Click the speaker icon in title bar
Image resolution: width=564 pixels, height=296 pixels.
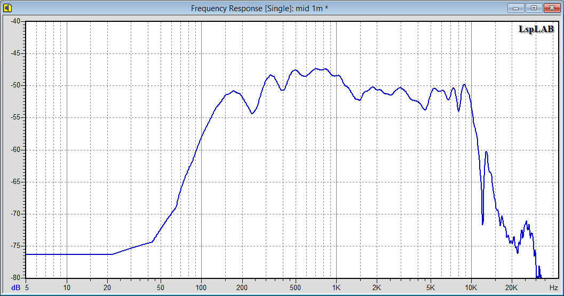7,8
